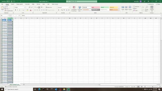Apply Percent style format
Image resolution: width=162 pixels, height=91 pixels.
click(62, 10)
